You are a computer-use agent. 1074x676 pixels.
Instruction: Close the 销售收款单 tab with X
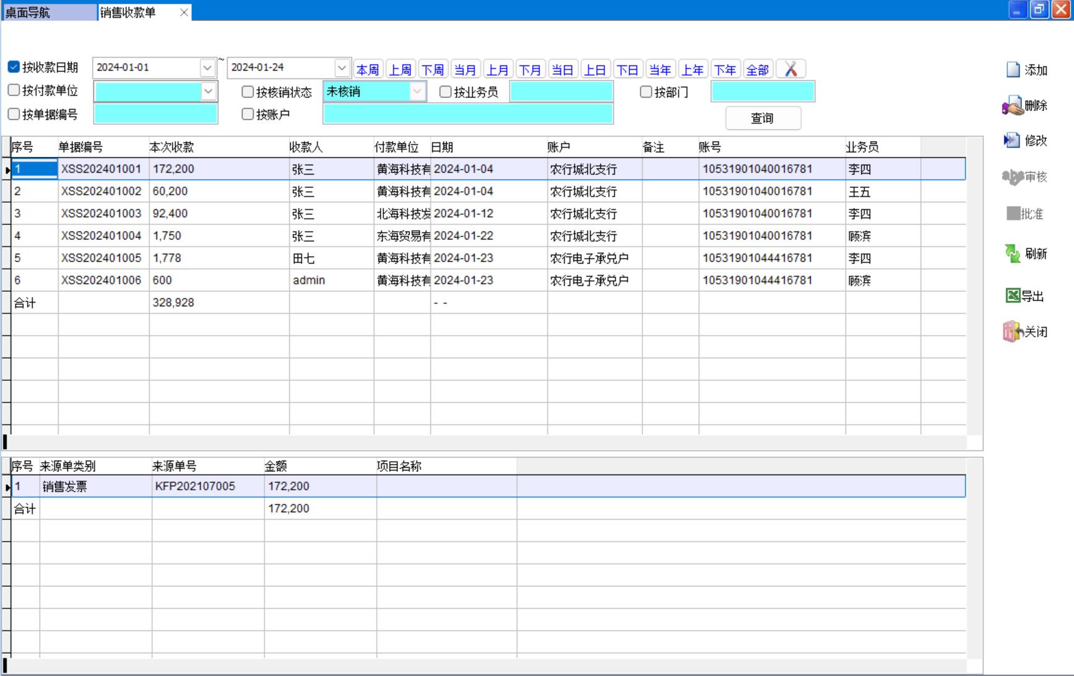184,12
